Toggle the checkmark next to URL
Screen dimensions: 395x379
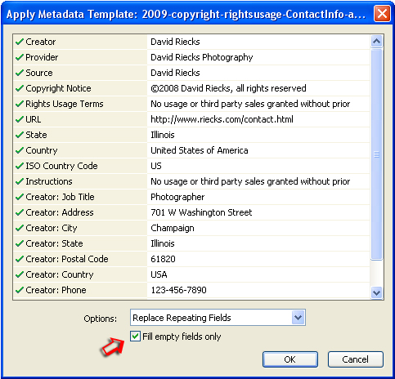click(20, 119)
